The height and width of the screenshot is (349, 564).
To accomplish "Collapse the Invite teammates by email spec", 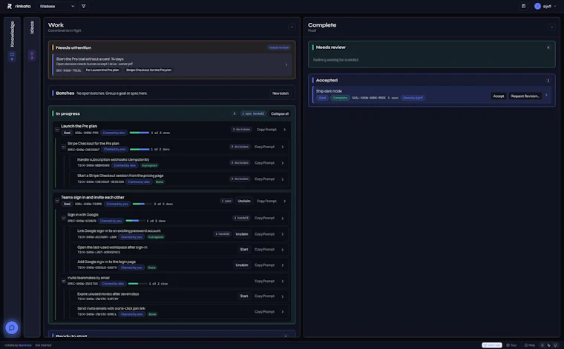I will pyautogui.click(x=64, y=281).
